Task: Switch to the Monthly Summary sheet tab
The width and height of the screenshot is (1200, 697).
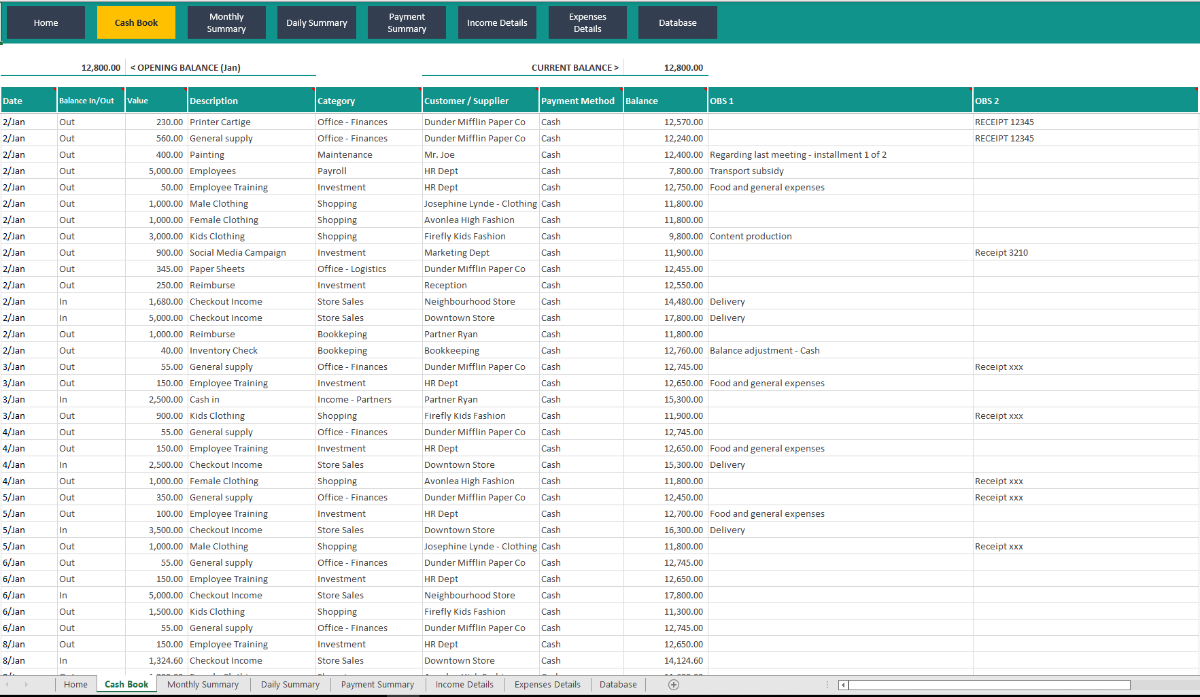Action: coord(203,684)
